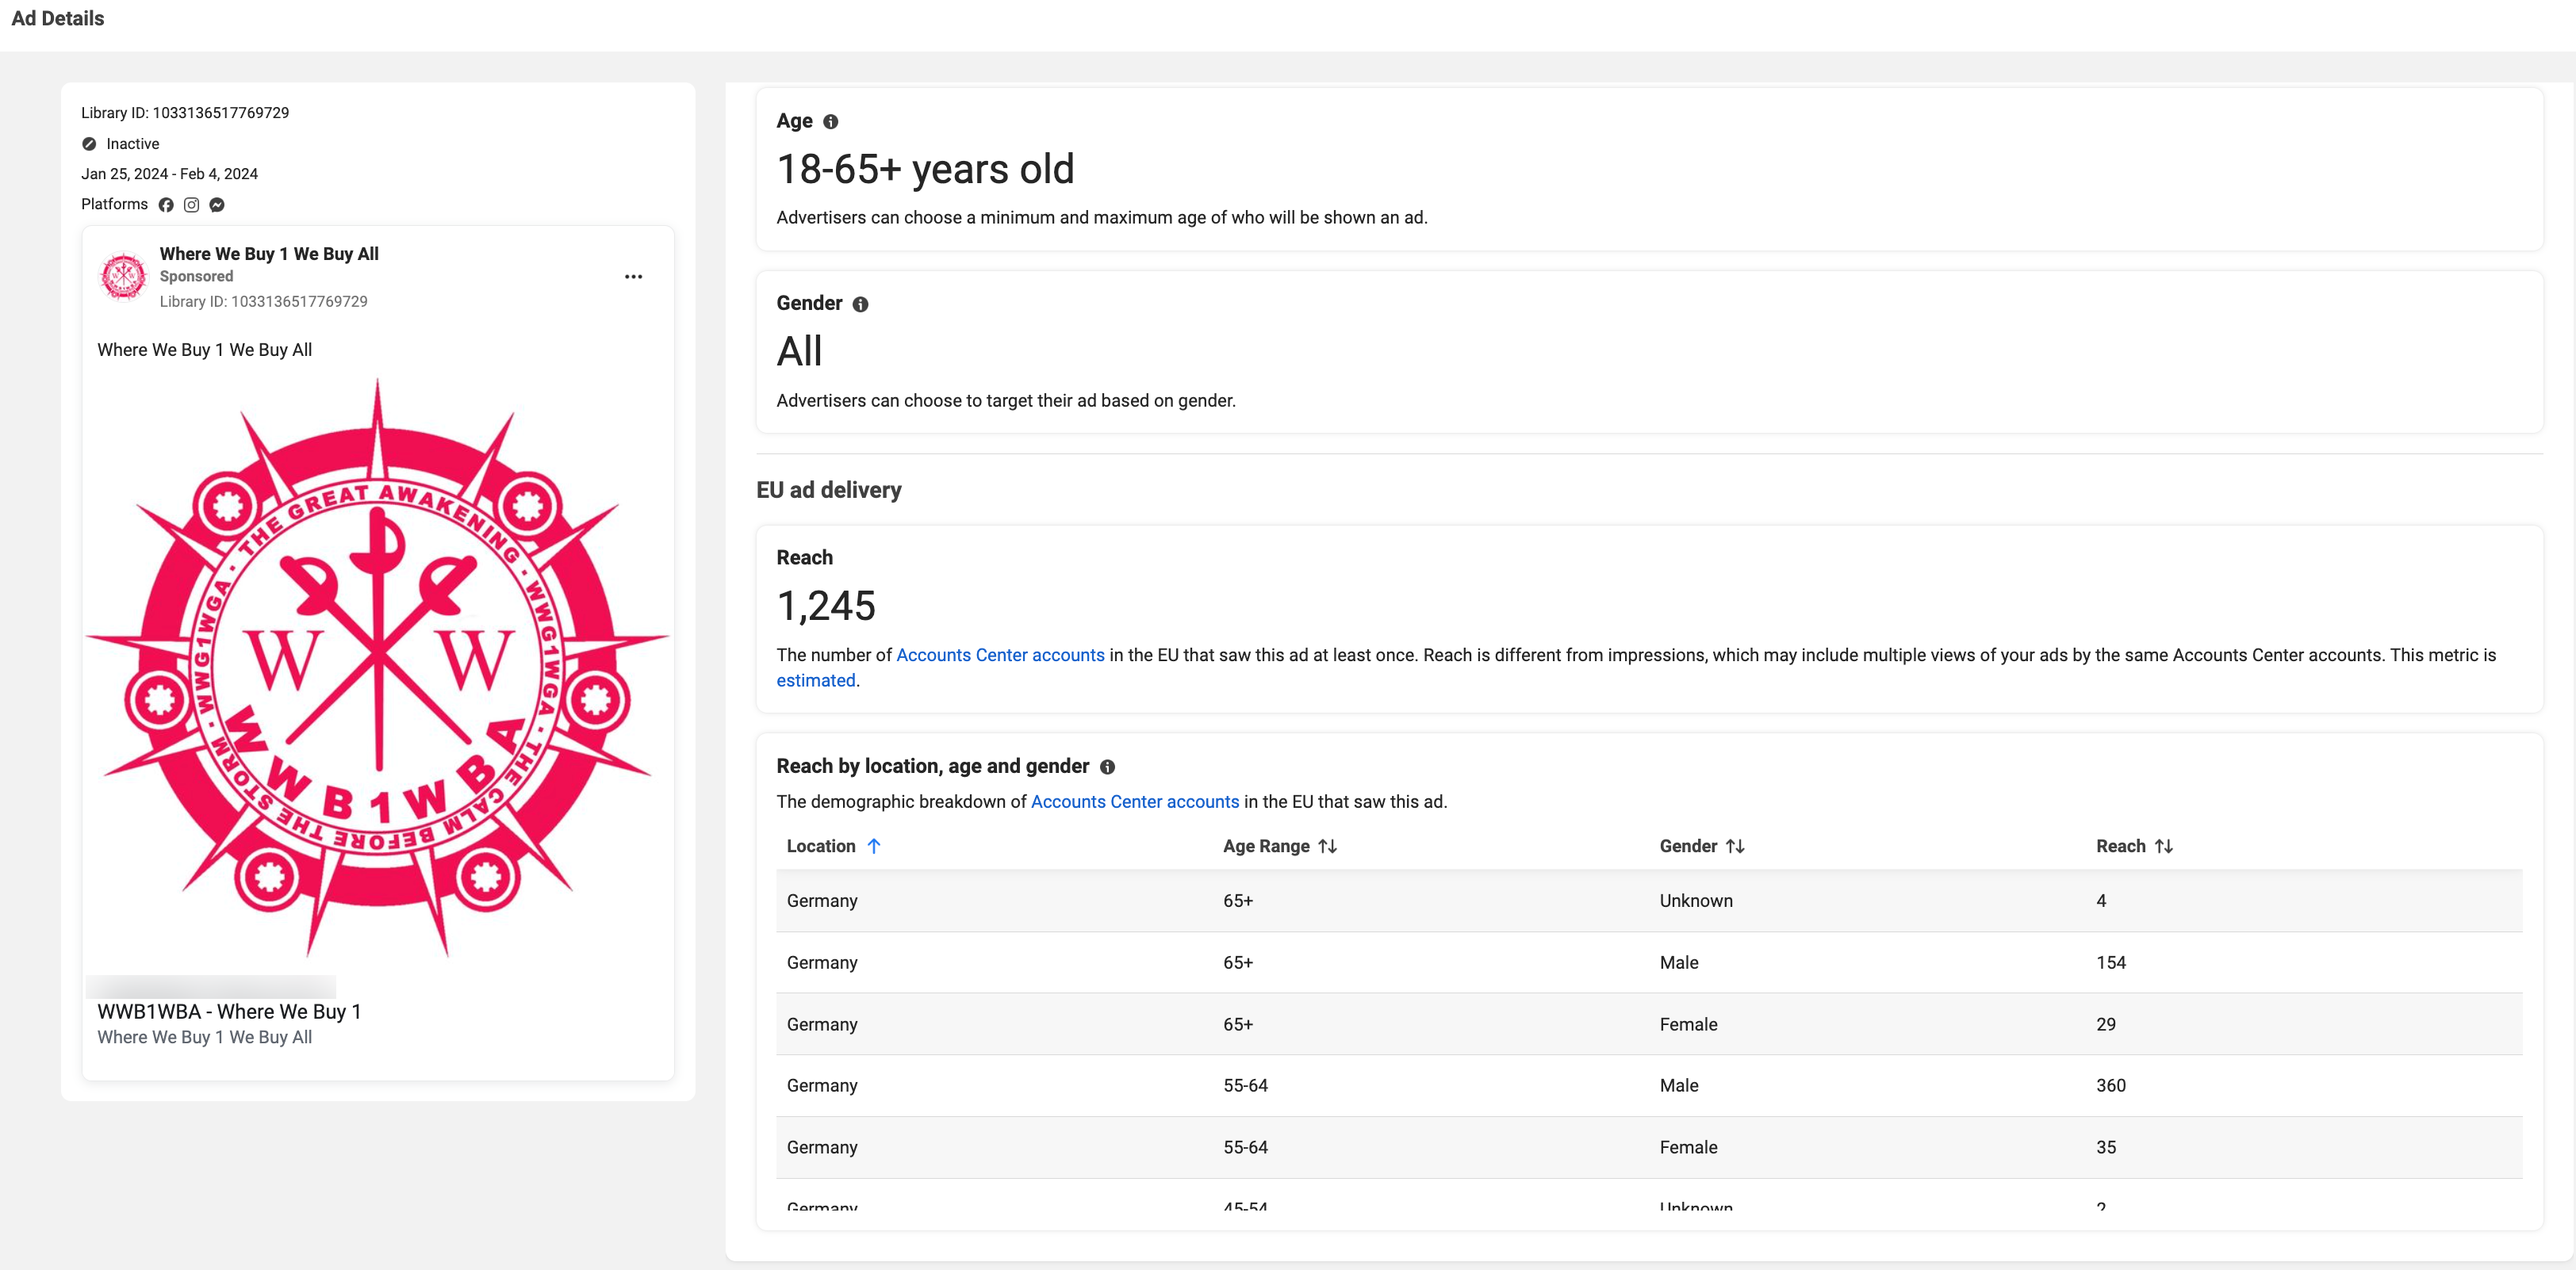Click the Age info icon
Viewport: 2576px width, 1270px height.
[x=830, y=122]
